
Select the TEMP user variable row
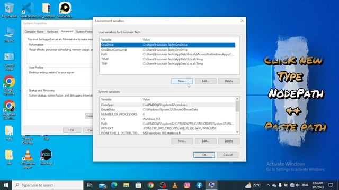point(168,59)
